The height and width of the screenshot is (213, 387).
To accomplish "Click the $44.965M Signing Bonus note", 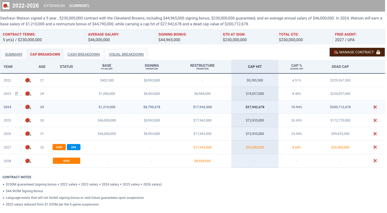I will click(25, 191).
